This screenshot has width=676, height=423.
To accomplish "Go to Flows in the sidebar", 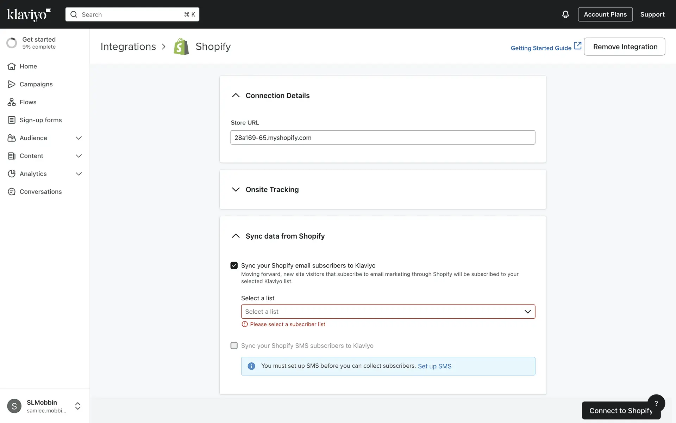I will click(x=28, y=102).
